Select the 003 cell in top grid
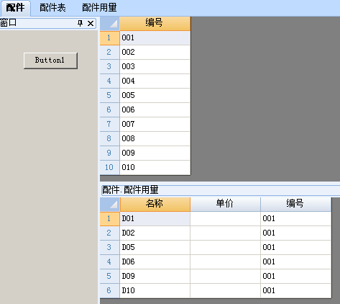Image resolution: width=340 pixels, height=304 pixels. pos(155,67)
